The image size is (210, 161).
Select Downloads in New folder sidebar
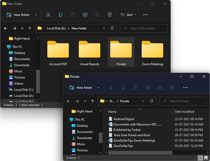coord(22,65)
